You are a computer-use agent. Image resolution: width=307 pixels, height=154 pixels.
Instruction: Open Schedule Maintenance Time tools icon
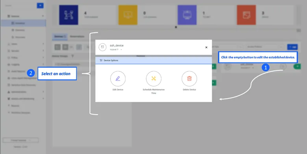[x=153, y=78]
